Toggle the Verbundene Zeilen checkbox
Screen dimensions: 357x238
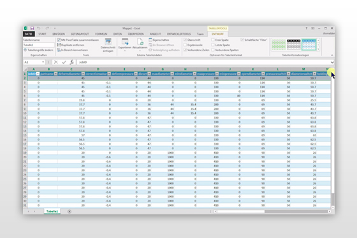click(x=185, y=50)
